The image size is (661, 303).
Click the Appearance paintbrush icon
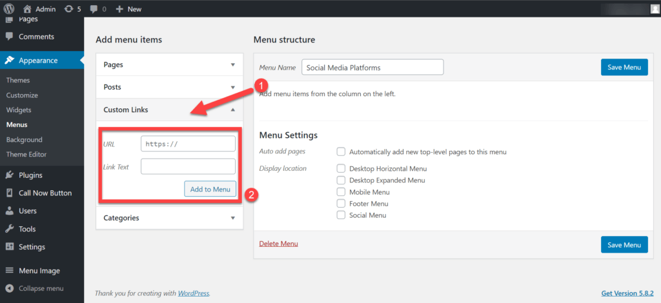[x=9, y=60]
